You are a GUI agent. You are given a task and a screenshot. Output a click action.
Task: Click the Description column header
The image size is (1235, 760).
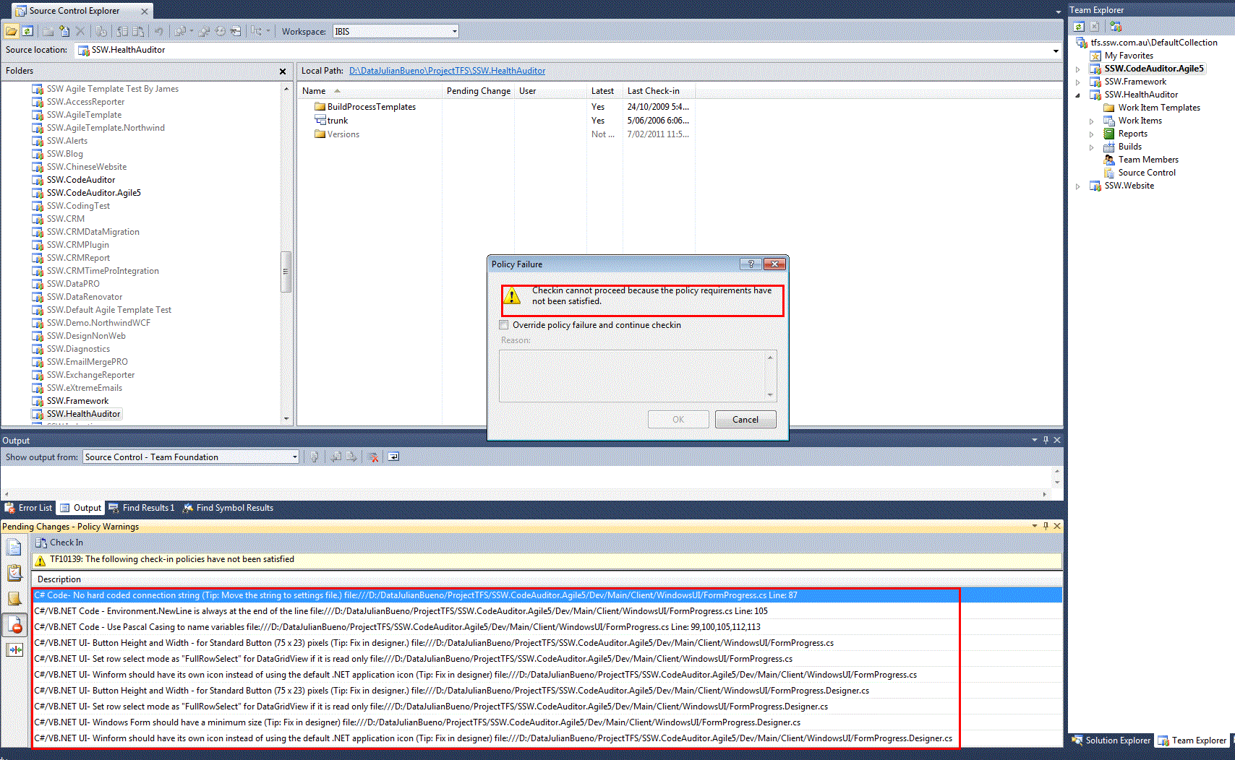tap(547, 579)
